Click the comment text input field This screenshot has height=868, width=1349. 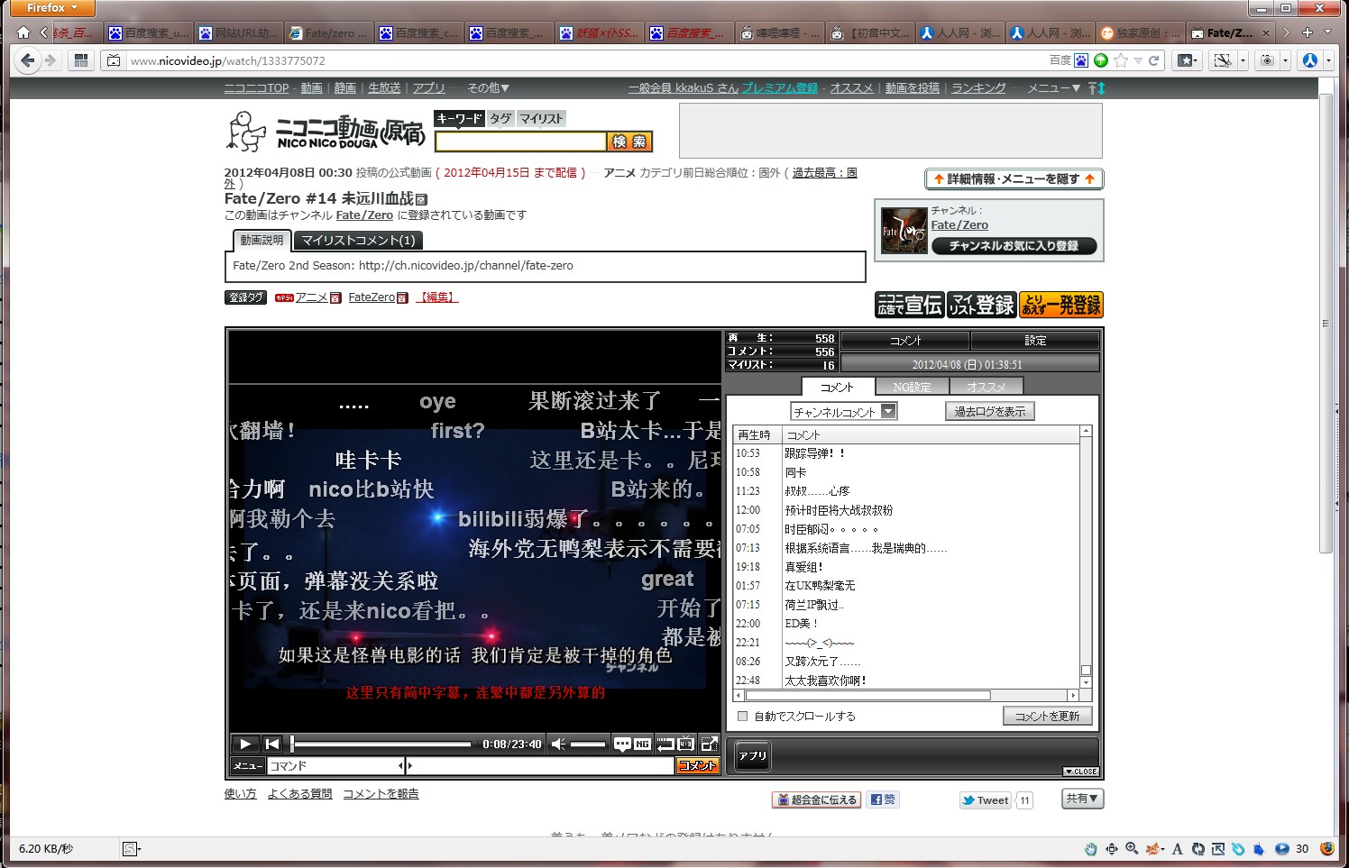click(x=541, y=766)
